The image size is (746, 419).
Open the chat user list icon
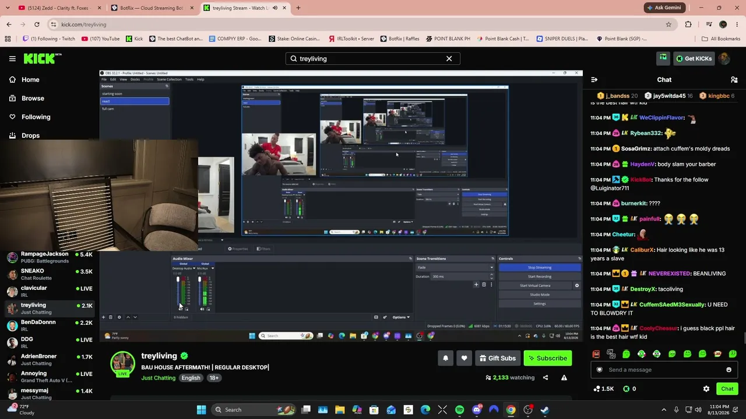click(734, 80)
